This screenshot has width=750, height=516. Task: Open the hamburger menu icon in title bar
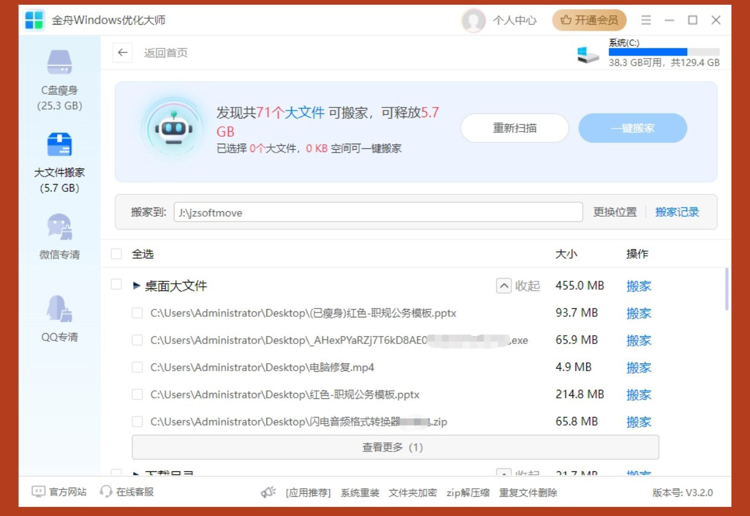click(646, 20)
